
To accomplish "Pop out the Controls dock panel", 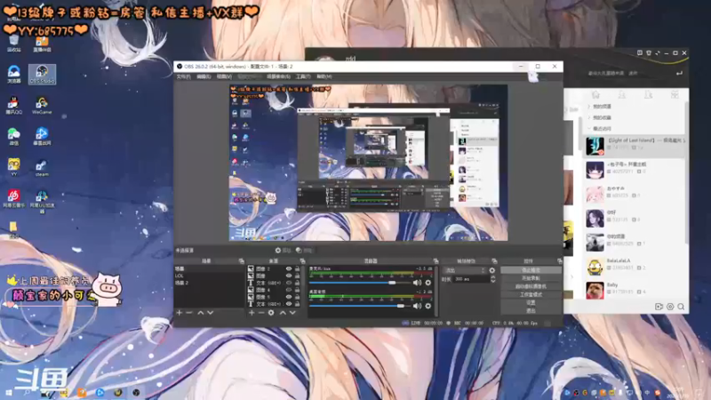I will click(x=560, y=261).
